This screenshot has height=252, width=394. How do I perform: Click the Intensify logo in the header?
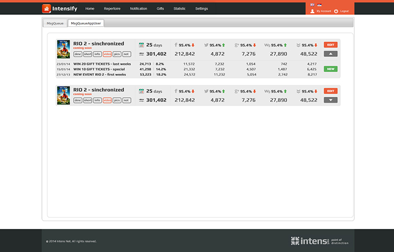coord(59,9)
